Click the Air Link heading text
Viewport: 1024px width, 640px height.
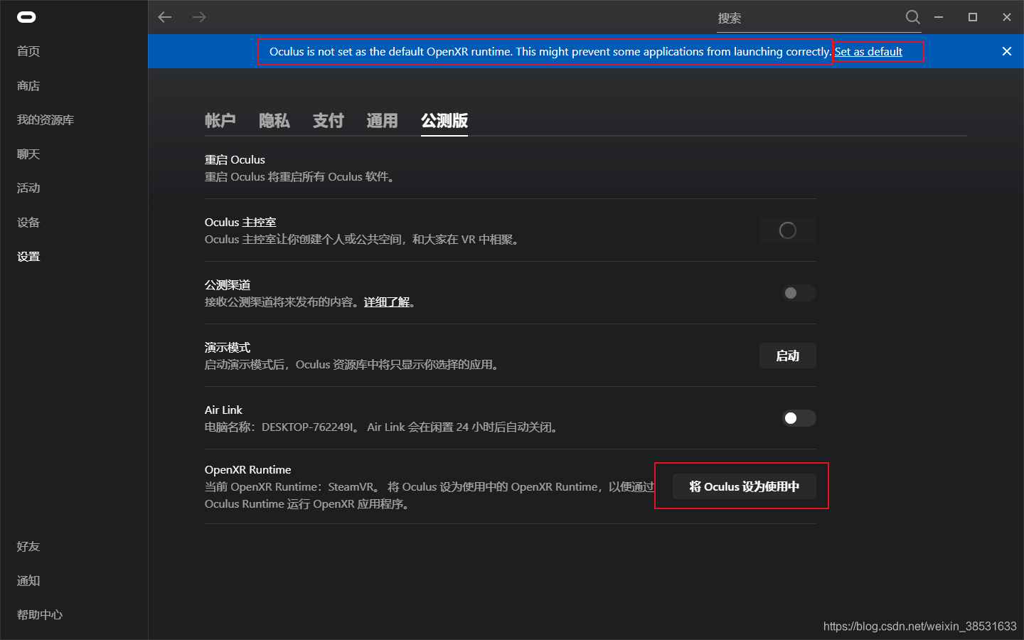pos(223,410)
